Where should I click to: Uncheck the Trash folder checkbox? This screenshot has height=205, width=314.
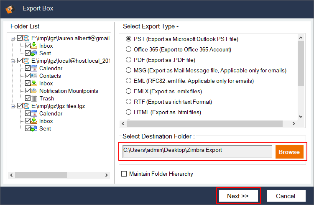point(28,99)
